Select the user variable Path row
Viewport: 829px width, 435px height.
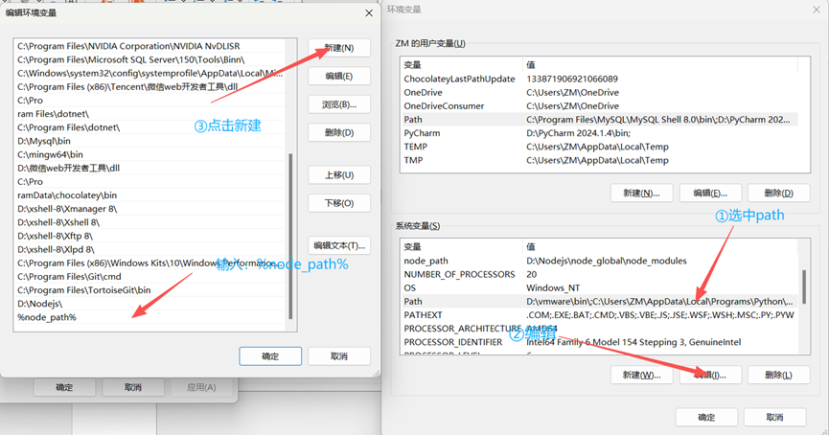tap(600, 120)
